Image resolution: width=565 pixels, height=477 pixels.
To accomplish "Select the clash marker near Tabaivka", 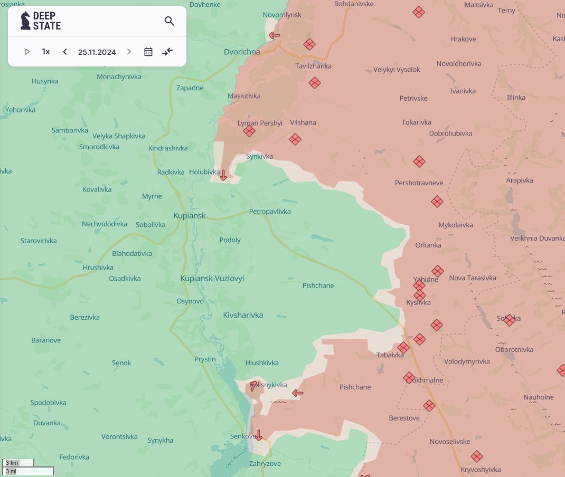I will click(x=403, y=347).
